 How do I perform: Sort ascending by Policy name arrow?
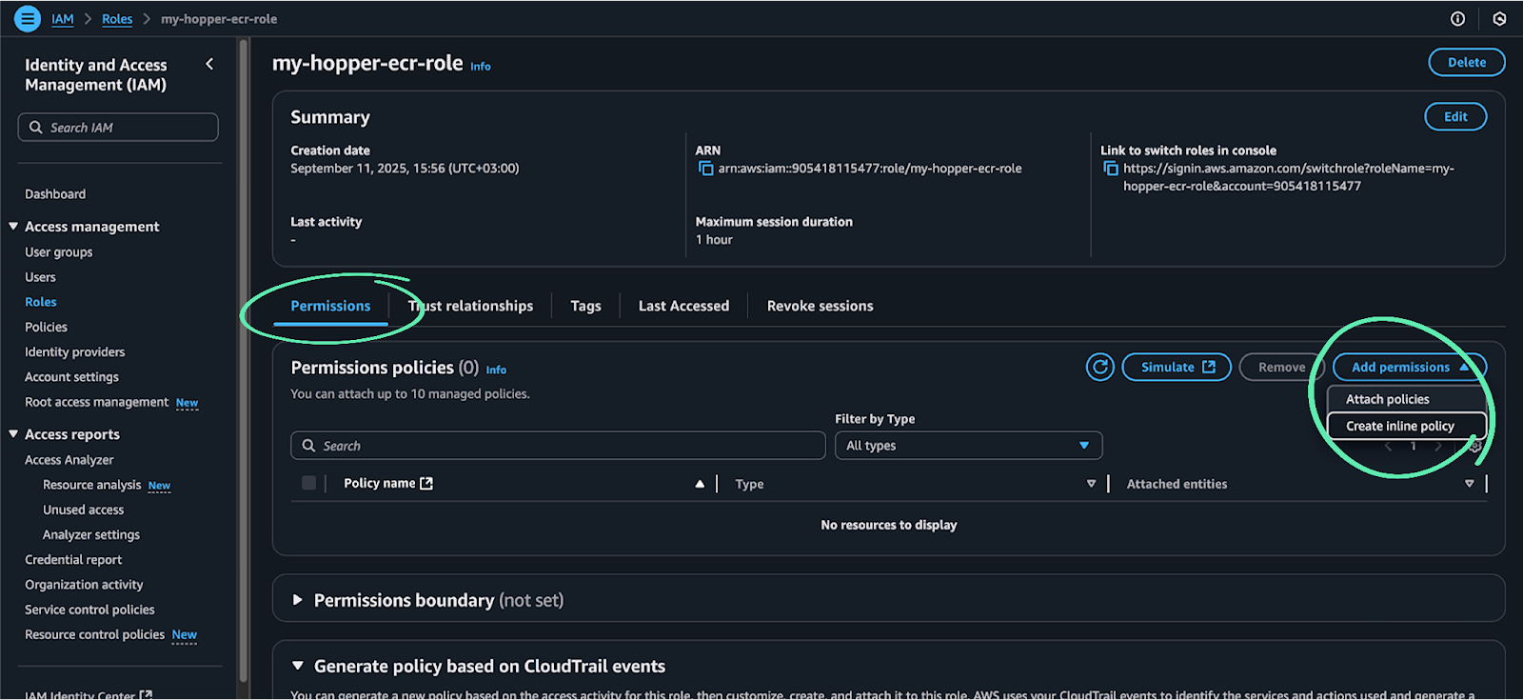tap(700, 484)
